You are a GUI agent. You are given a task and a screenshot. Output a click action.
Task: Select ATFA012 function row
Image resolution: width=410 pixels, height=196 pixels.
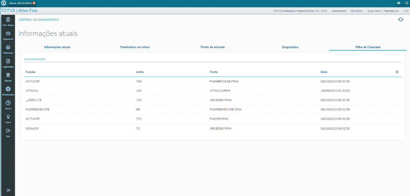pyautogui.click(x=212, y=91)
